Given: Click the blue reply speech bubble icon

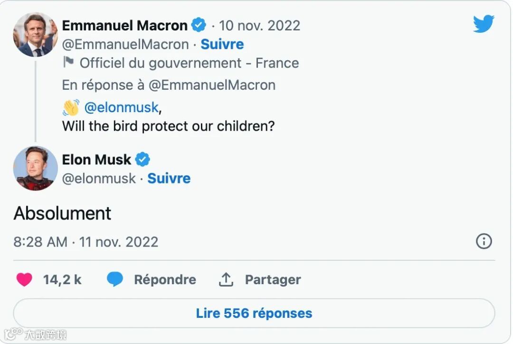Looking at the screenshot, I should 115,279.
